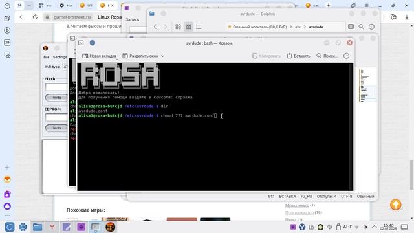The width and height of the screenshot is (414, 233).
Task: Open the Konsole terminal taskbar icon
Action: click(95, 227)
